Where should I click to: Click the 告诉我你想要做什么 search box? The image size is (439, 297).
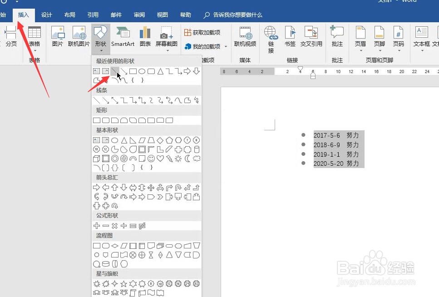pyautogui.click(x=233, y=15)
